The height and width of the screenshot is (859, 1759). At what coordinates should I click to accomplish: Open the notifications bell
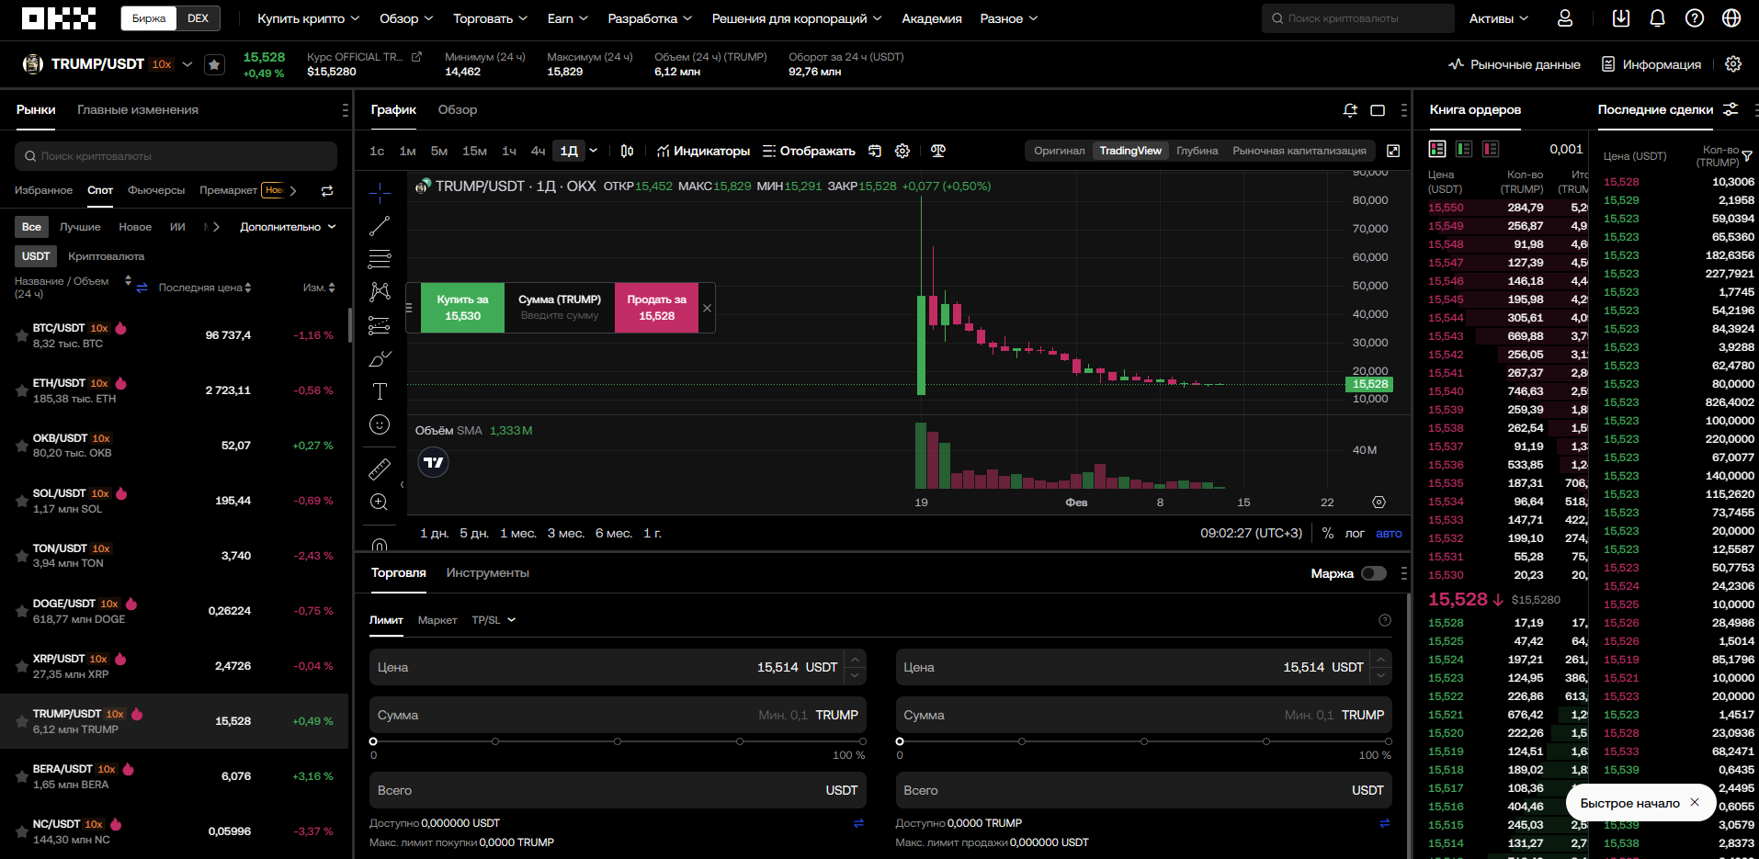pyautogui.click(x=1658, y=18)
